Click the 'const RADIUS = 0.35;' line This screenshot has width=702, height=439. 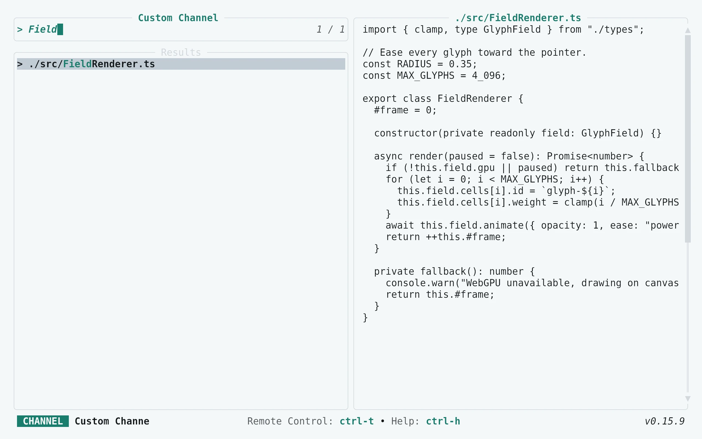coord(420,64)
